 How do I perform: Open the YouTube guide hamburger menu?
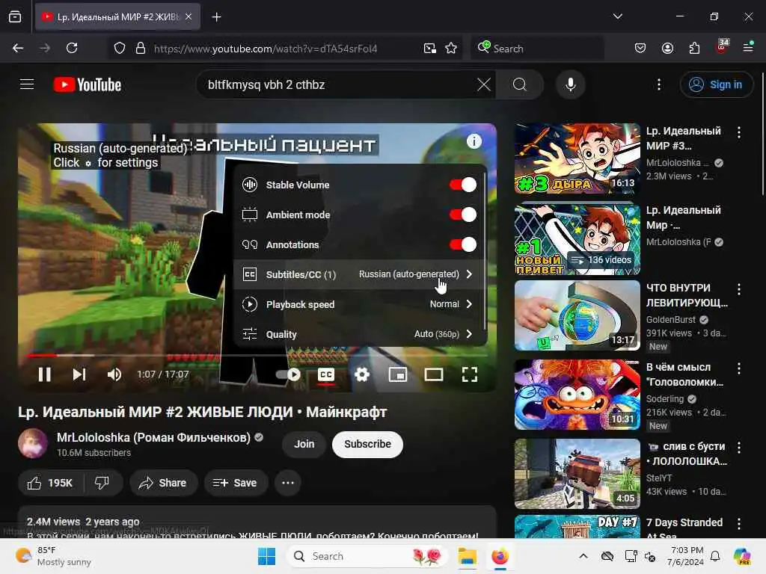[x=27, y=84]
